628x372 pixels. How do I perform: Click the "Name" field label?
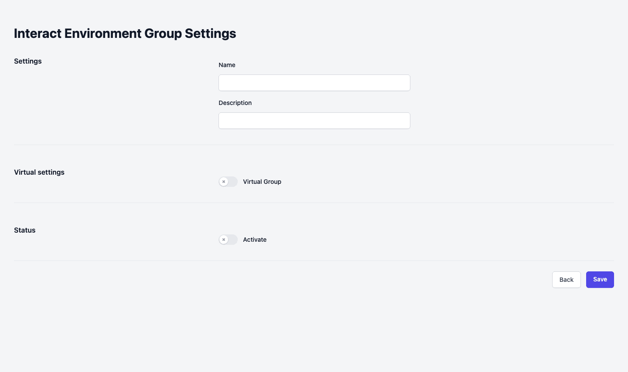tap(227, 65)
